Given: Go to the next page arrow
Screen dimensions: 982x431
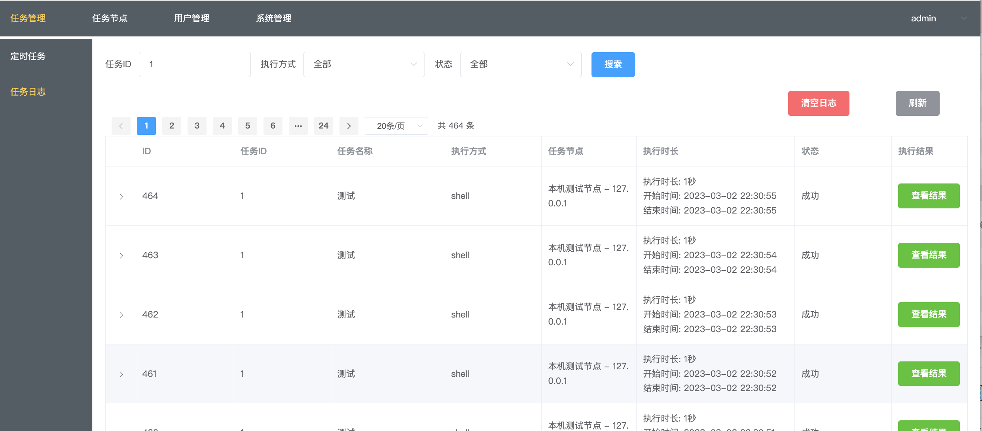Looking at the screenshot, I should pyautogui.click(x=349, y=126).
